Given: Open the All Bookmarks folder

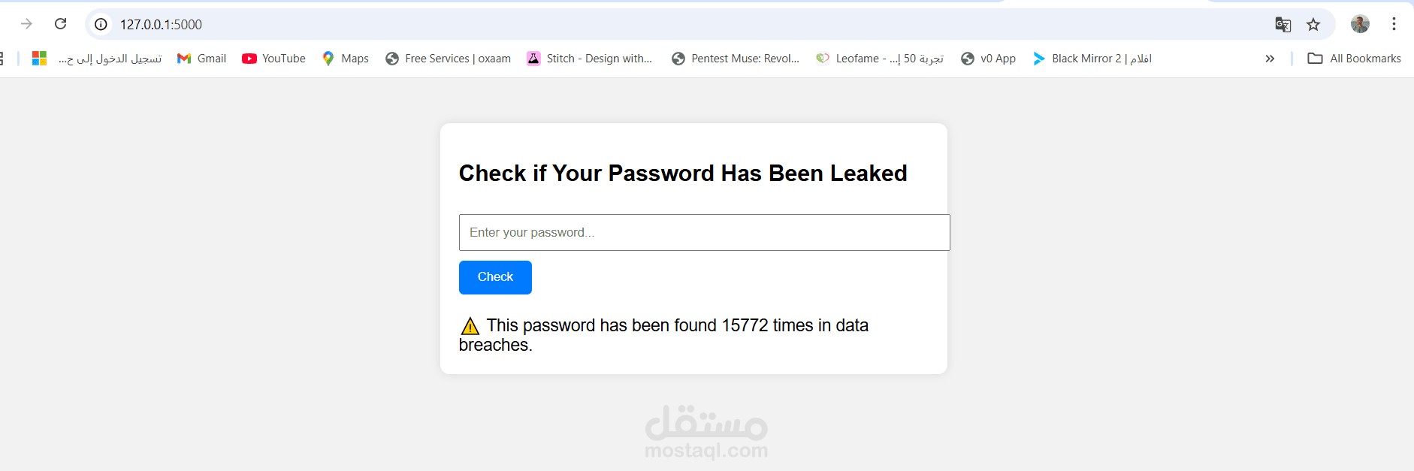Looking at the screenshot, I should (x=1354, y=59).
